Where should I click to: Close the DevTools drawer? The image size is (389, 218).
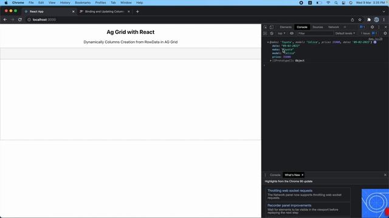pyautogui.click(x=385, y=175)
